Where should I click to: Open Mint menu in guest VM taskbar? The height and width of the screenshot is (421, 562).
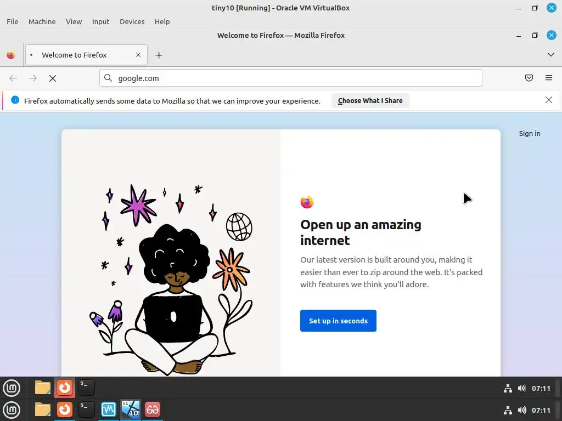pyautogui.click(x=12, y=388)
